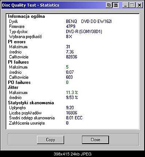
Task: Select the PI failures total 603
Action: [x=69, y=77]
